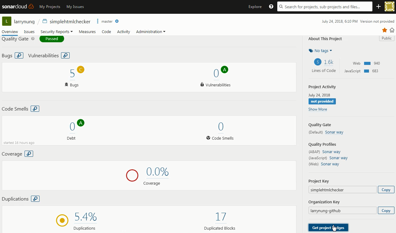396x233 pixels.
Task: Click the larrynung organization link
Action: (x=24, y=21)
